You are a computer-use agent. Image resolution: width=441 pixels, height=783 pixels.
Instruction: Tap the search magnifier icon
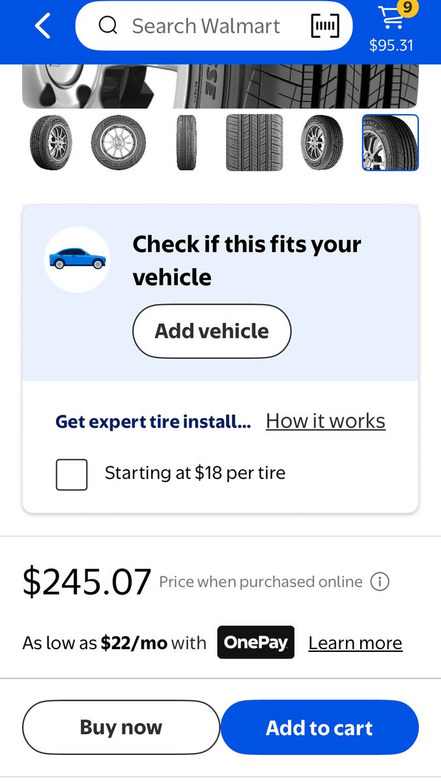click(x=108, y=26)
